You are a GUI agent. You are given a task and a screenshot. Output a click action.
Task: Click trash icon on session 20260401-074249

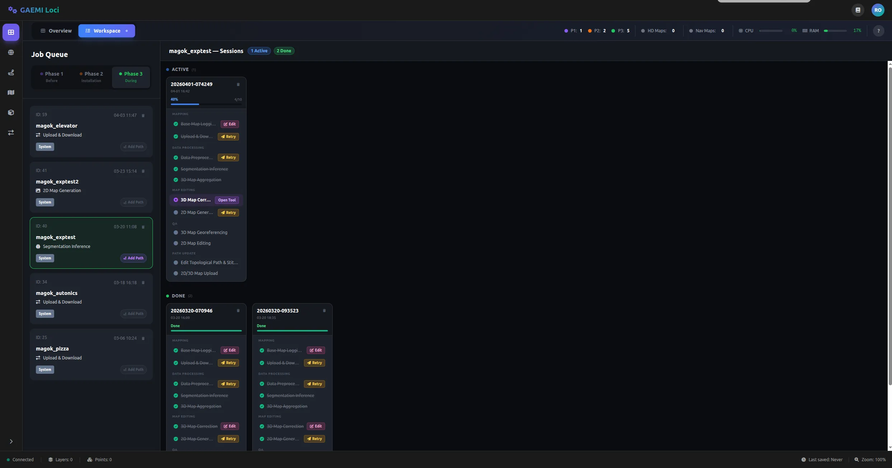click(238, 84)
